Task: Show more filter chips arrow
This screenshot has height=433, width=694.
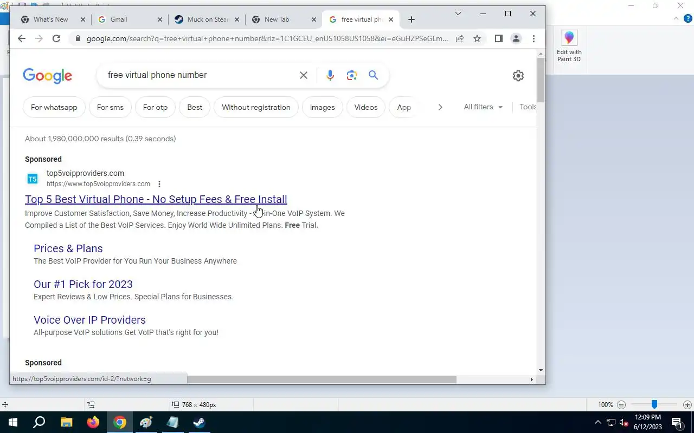Action: tap(440, 107)
